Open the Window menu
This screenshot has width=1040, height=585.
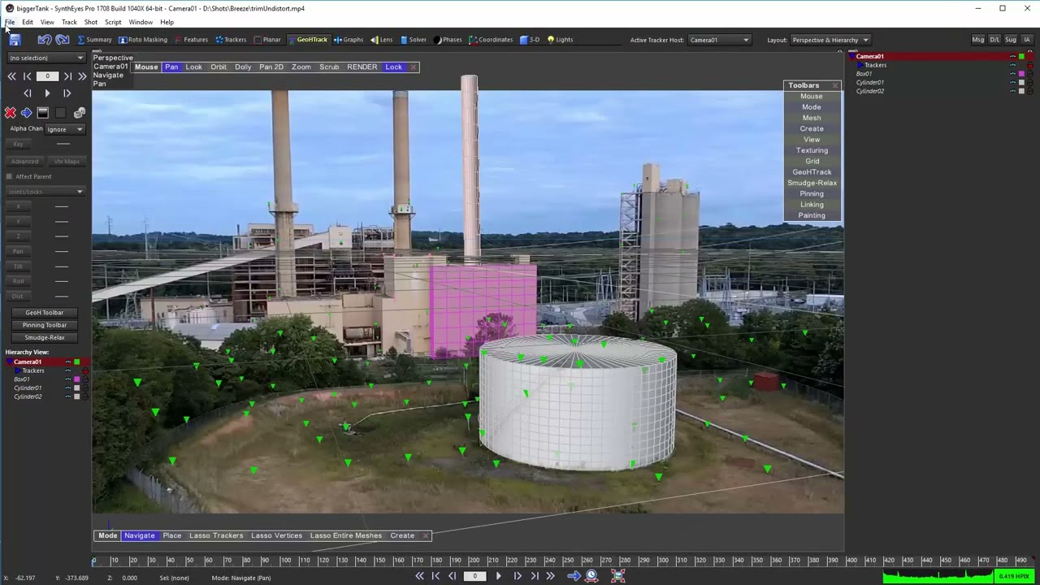tap(141, 22)
